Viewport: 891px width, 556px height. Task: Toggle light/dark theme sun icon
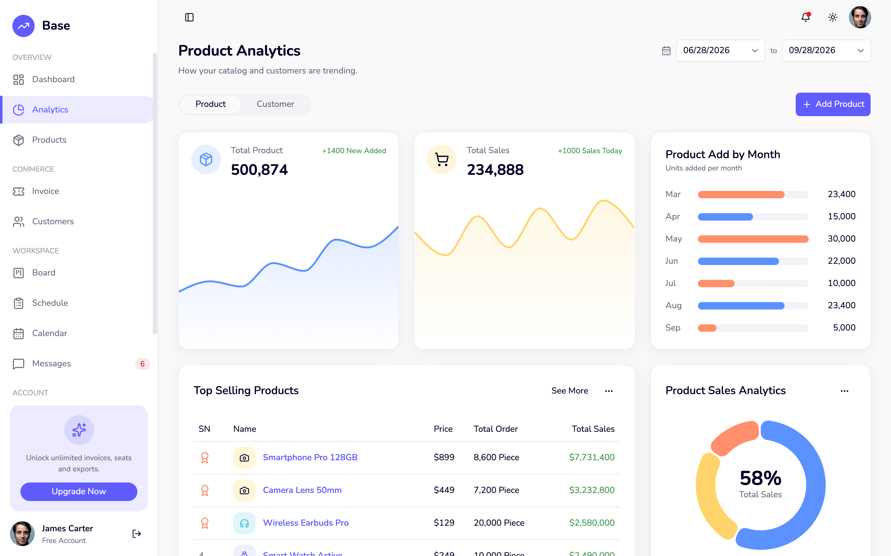833,17
